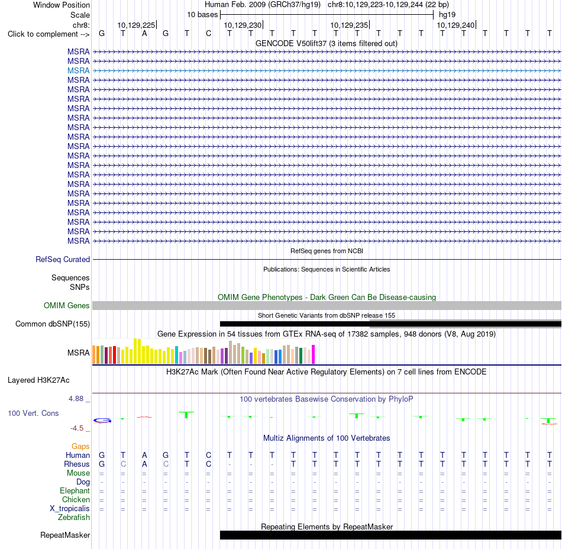Click the hg19 assembly label
The image size is (562, 549).
tap(447, 15)
